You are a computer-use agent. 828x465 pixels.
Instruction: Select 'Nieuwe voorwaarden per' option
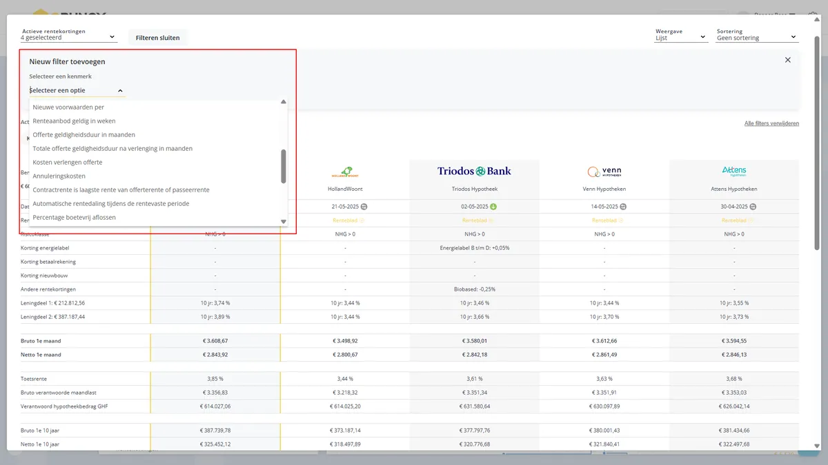click(158, 107)
